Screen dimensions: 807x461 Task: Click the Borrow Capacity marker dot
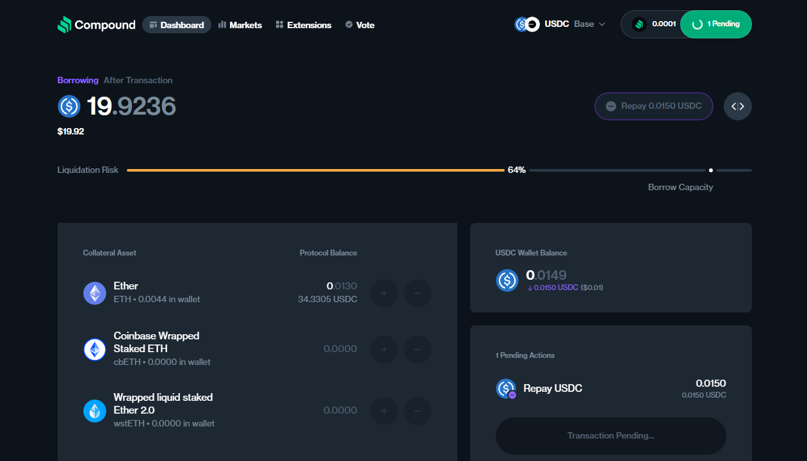pyautogui.click(x=711, y=170)
